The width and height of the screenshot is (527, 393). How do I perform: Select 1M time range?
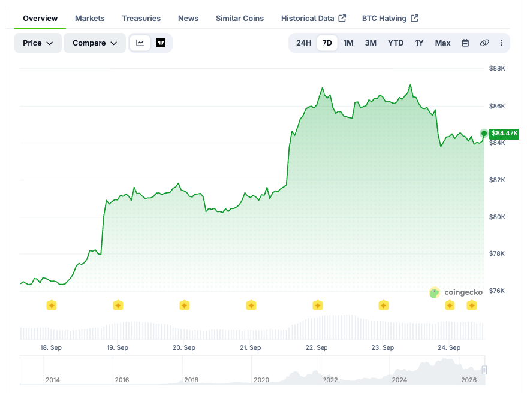click(348, 43)
